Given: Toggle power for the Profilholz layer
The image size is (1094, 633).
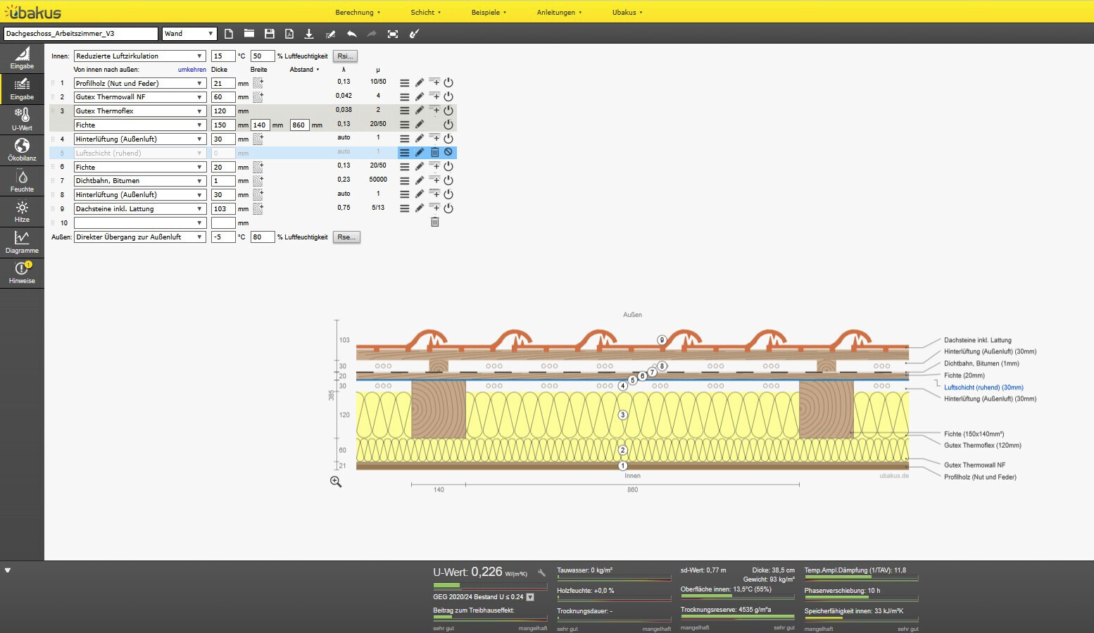Looking at the screenshot, I should [448, 82].
